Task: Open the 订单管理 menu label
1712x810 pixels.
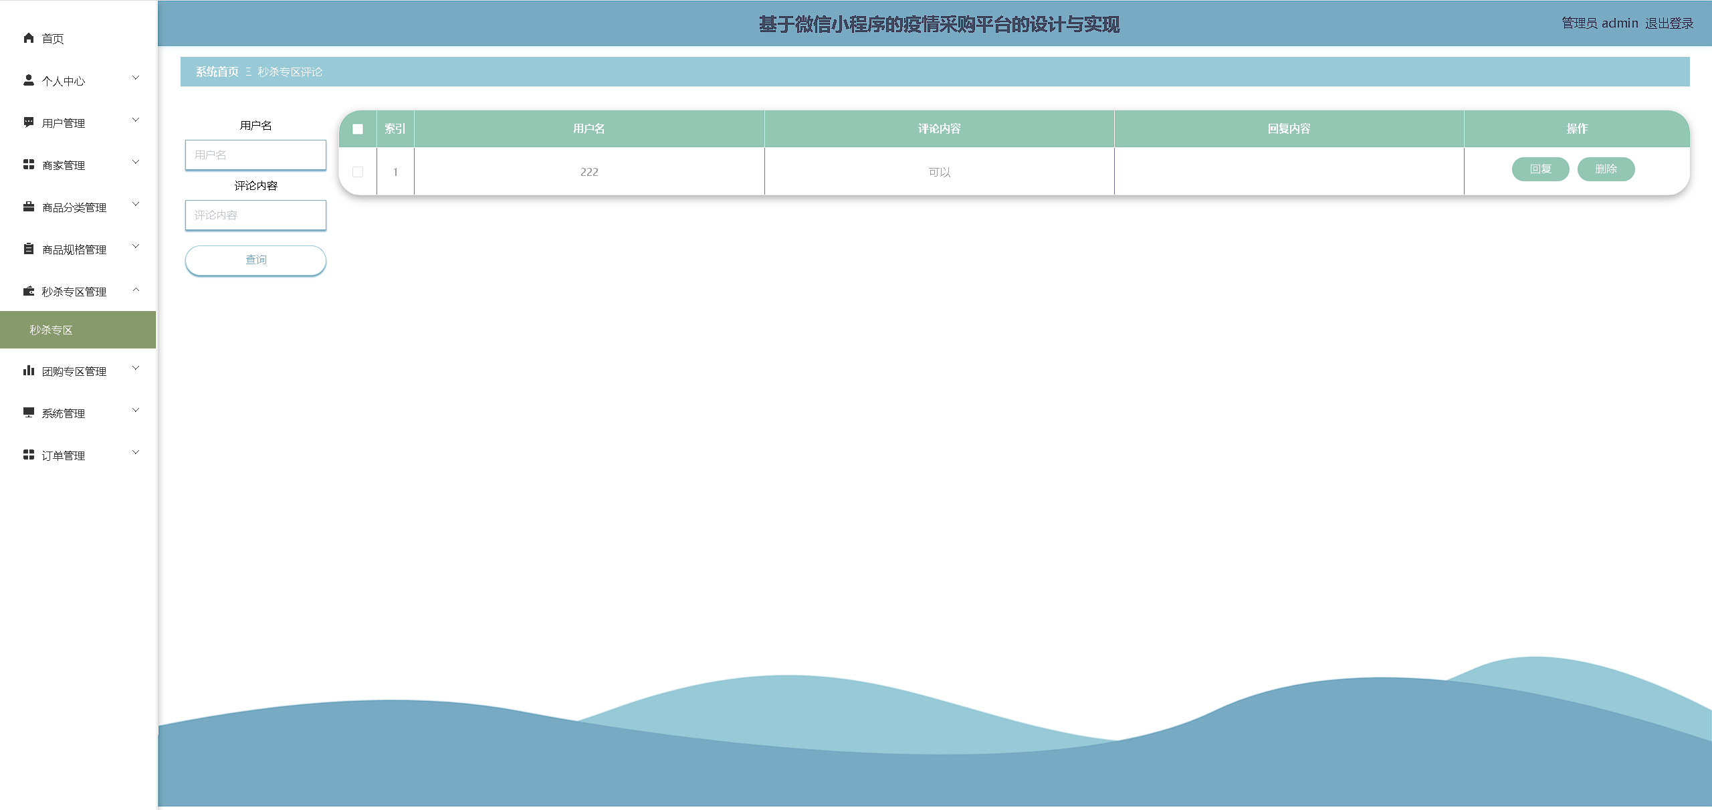Action: pyautogui.click(x=64, y=455)
